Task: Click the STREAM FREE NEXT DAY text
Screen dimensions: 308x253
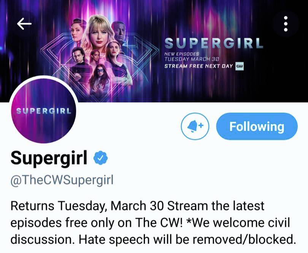Action: point(198,66)
